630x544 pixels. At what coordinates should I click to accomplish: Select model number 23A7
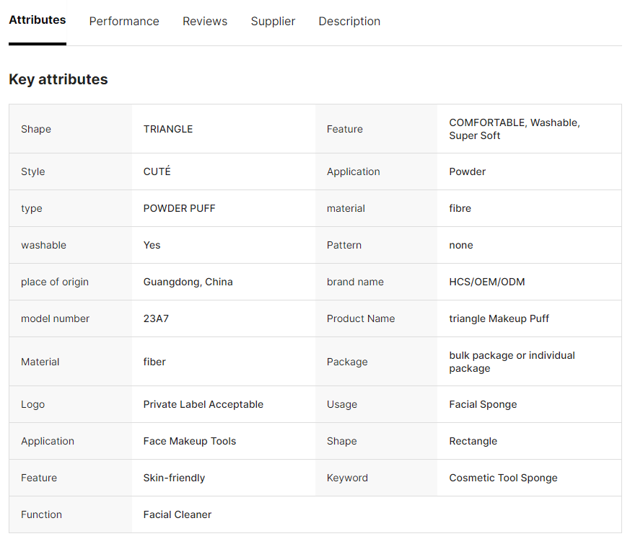pyautogui.click(x=156, y=318)
